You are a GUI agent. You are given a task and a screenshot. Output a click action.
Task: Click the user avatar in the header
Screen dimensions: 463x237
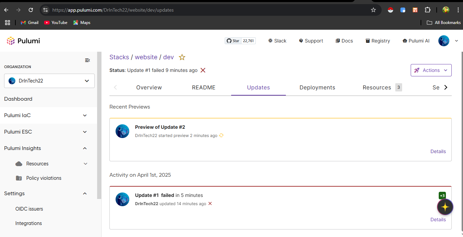tap(444, 41)
